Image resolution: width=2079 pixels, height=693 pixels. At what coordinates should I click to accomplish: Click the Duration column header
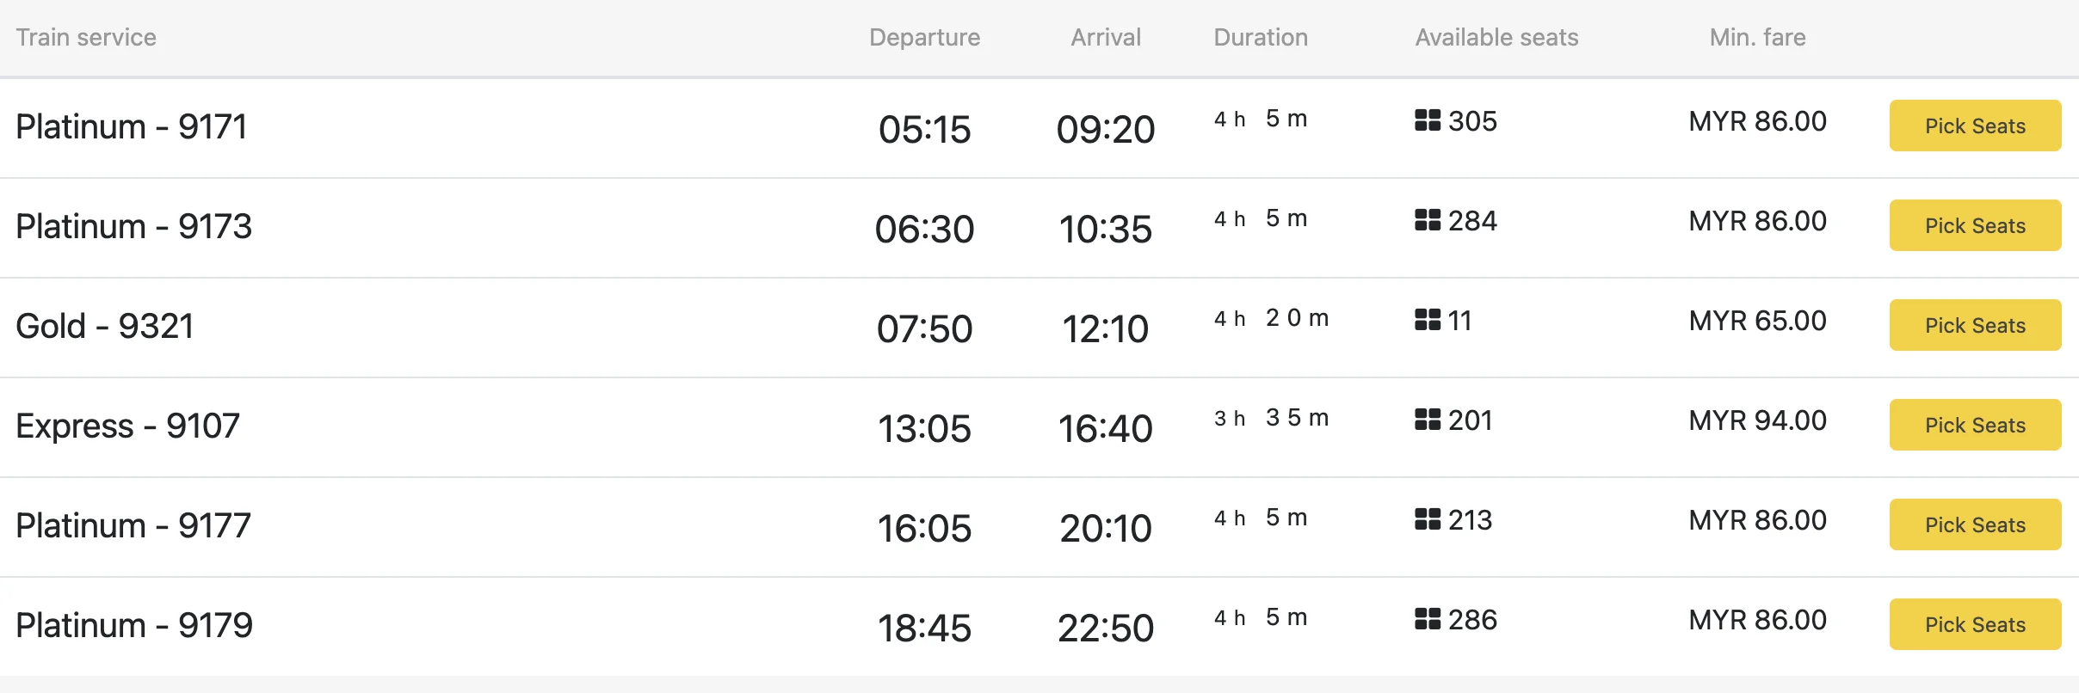coord(1261,38)
